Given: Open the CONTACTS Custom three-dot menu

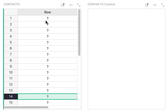Looking at the screenshot, I should coord(155,5).
